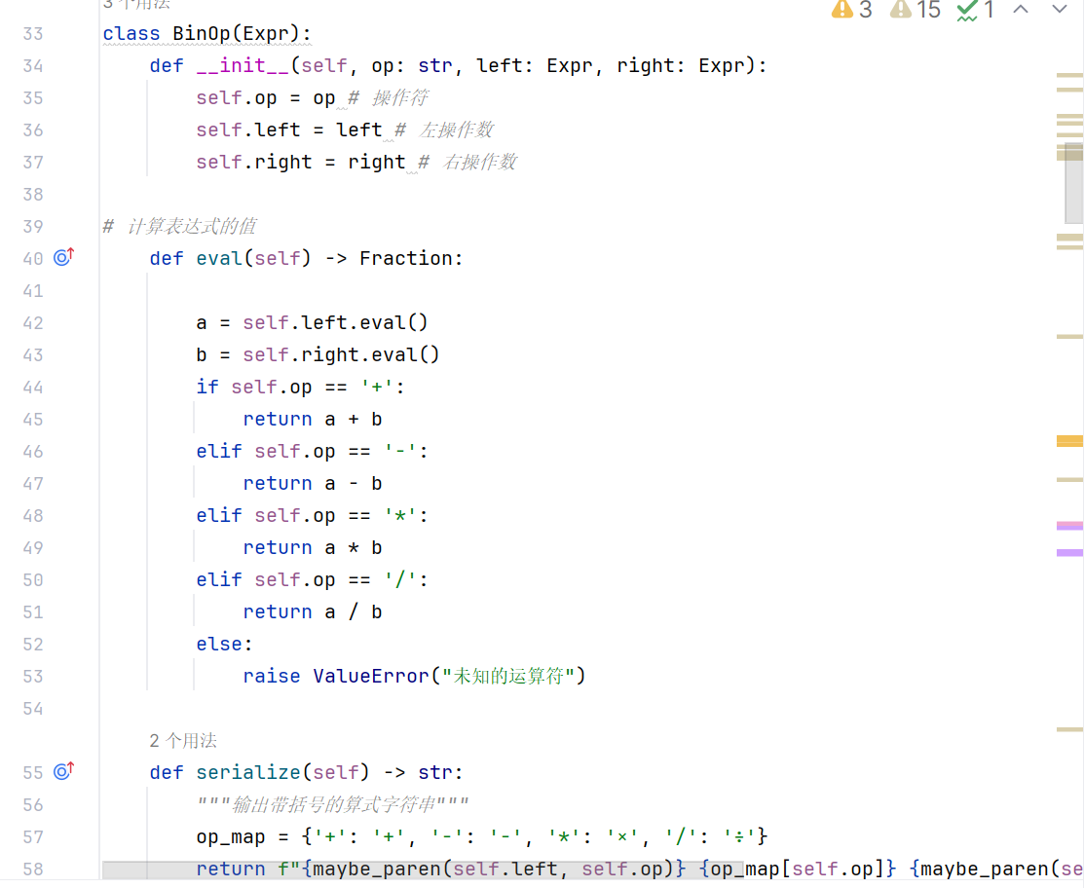Click 'self.right.eval()' call on line 43
Viewport: 1084px width, 888px height.
pos(341,354)
